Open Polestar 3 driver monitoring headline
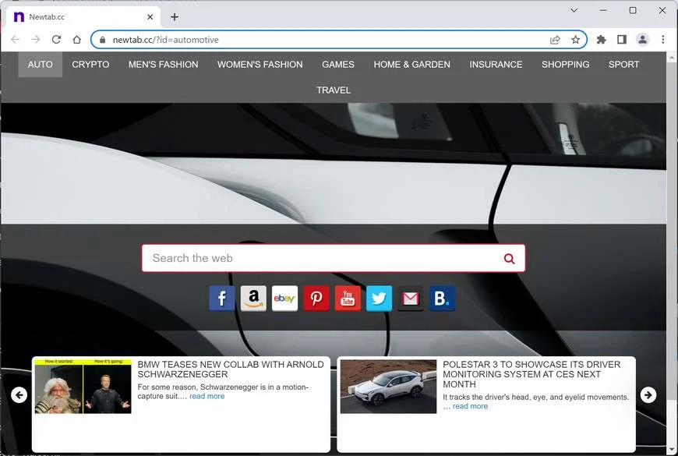The width and height of the screenshot is (678, 456). [531, 374]
